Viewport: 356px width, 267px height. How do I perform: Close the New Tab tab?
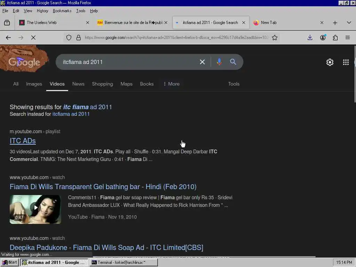322,23
